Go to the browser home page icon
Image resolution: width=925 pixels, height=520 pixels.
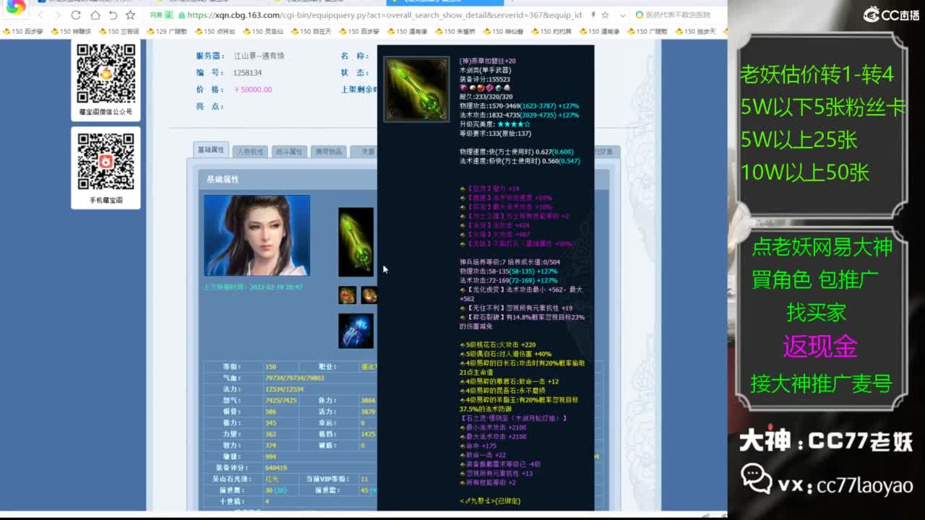pos(95,15)
